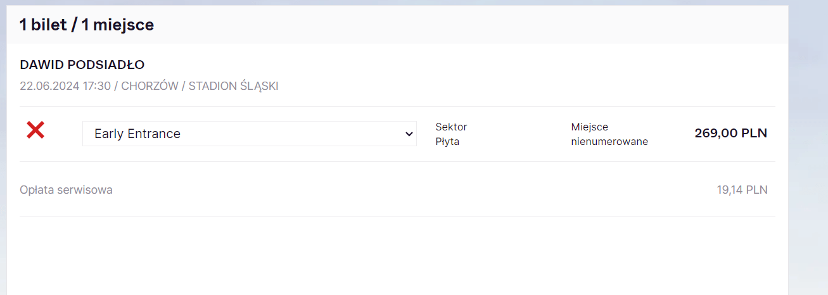Click the Płyta sector value

click(x=447, y=141)
